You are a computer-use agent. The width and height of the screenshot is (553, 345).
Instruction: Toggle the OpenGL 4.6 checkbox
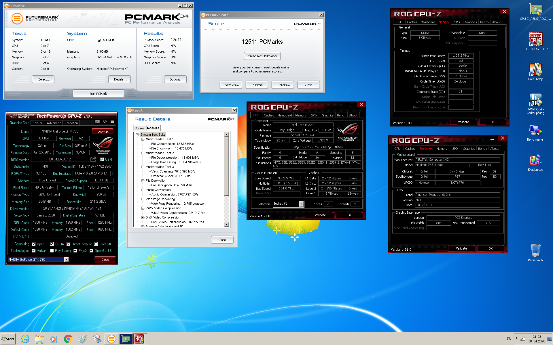tap(92, 251)
